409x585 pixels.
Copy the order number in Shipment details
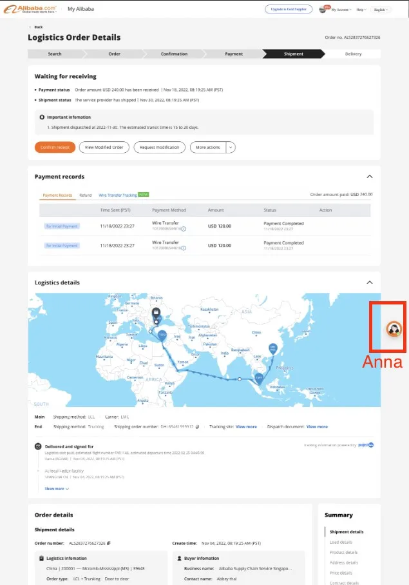tap(109, 544)
